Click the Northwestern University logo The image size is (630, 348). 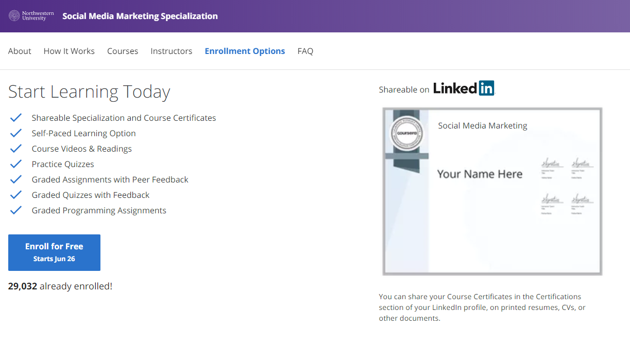pos(31,16)
